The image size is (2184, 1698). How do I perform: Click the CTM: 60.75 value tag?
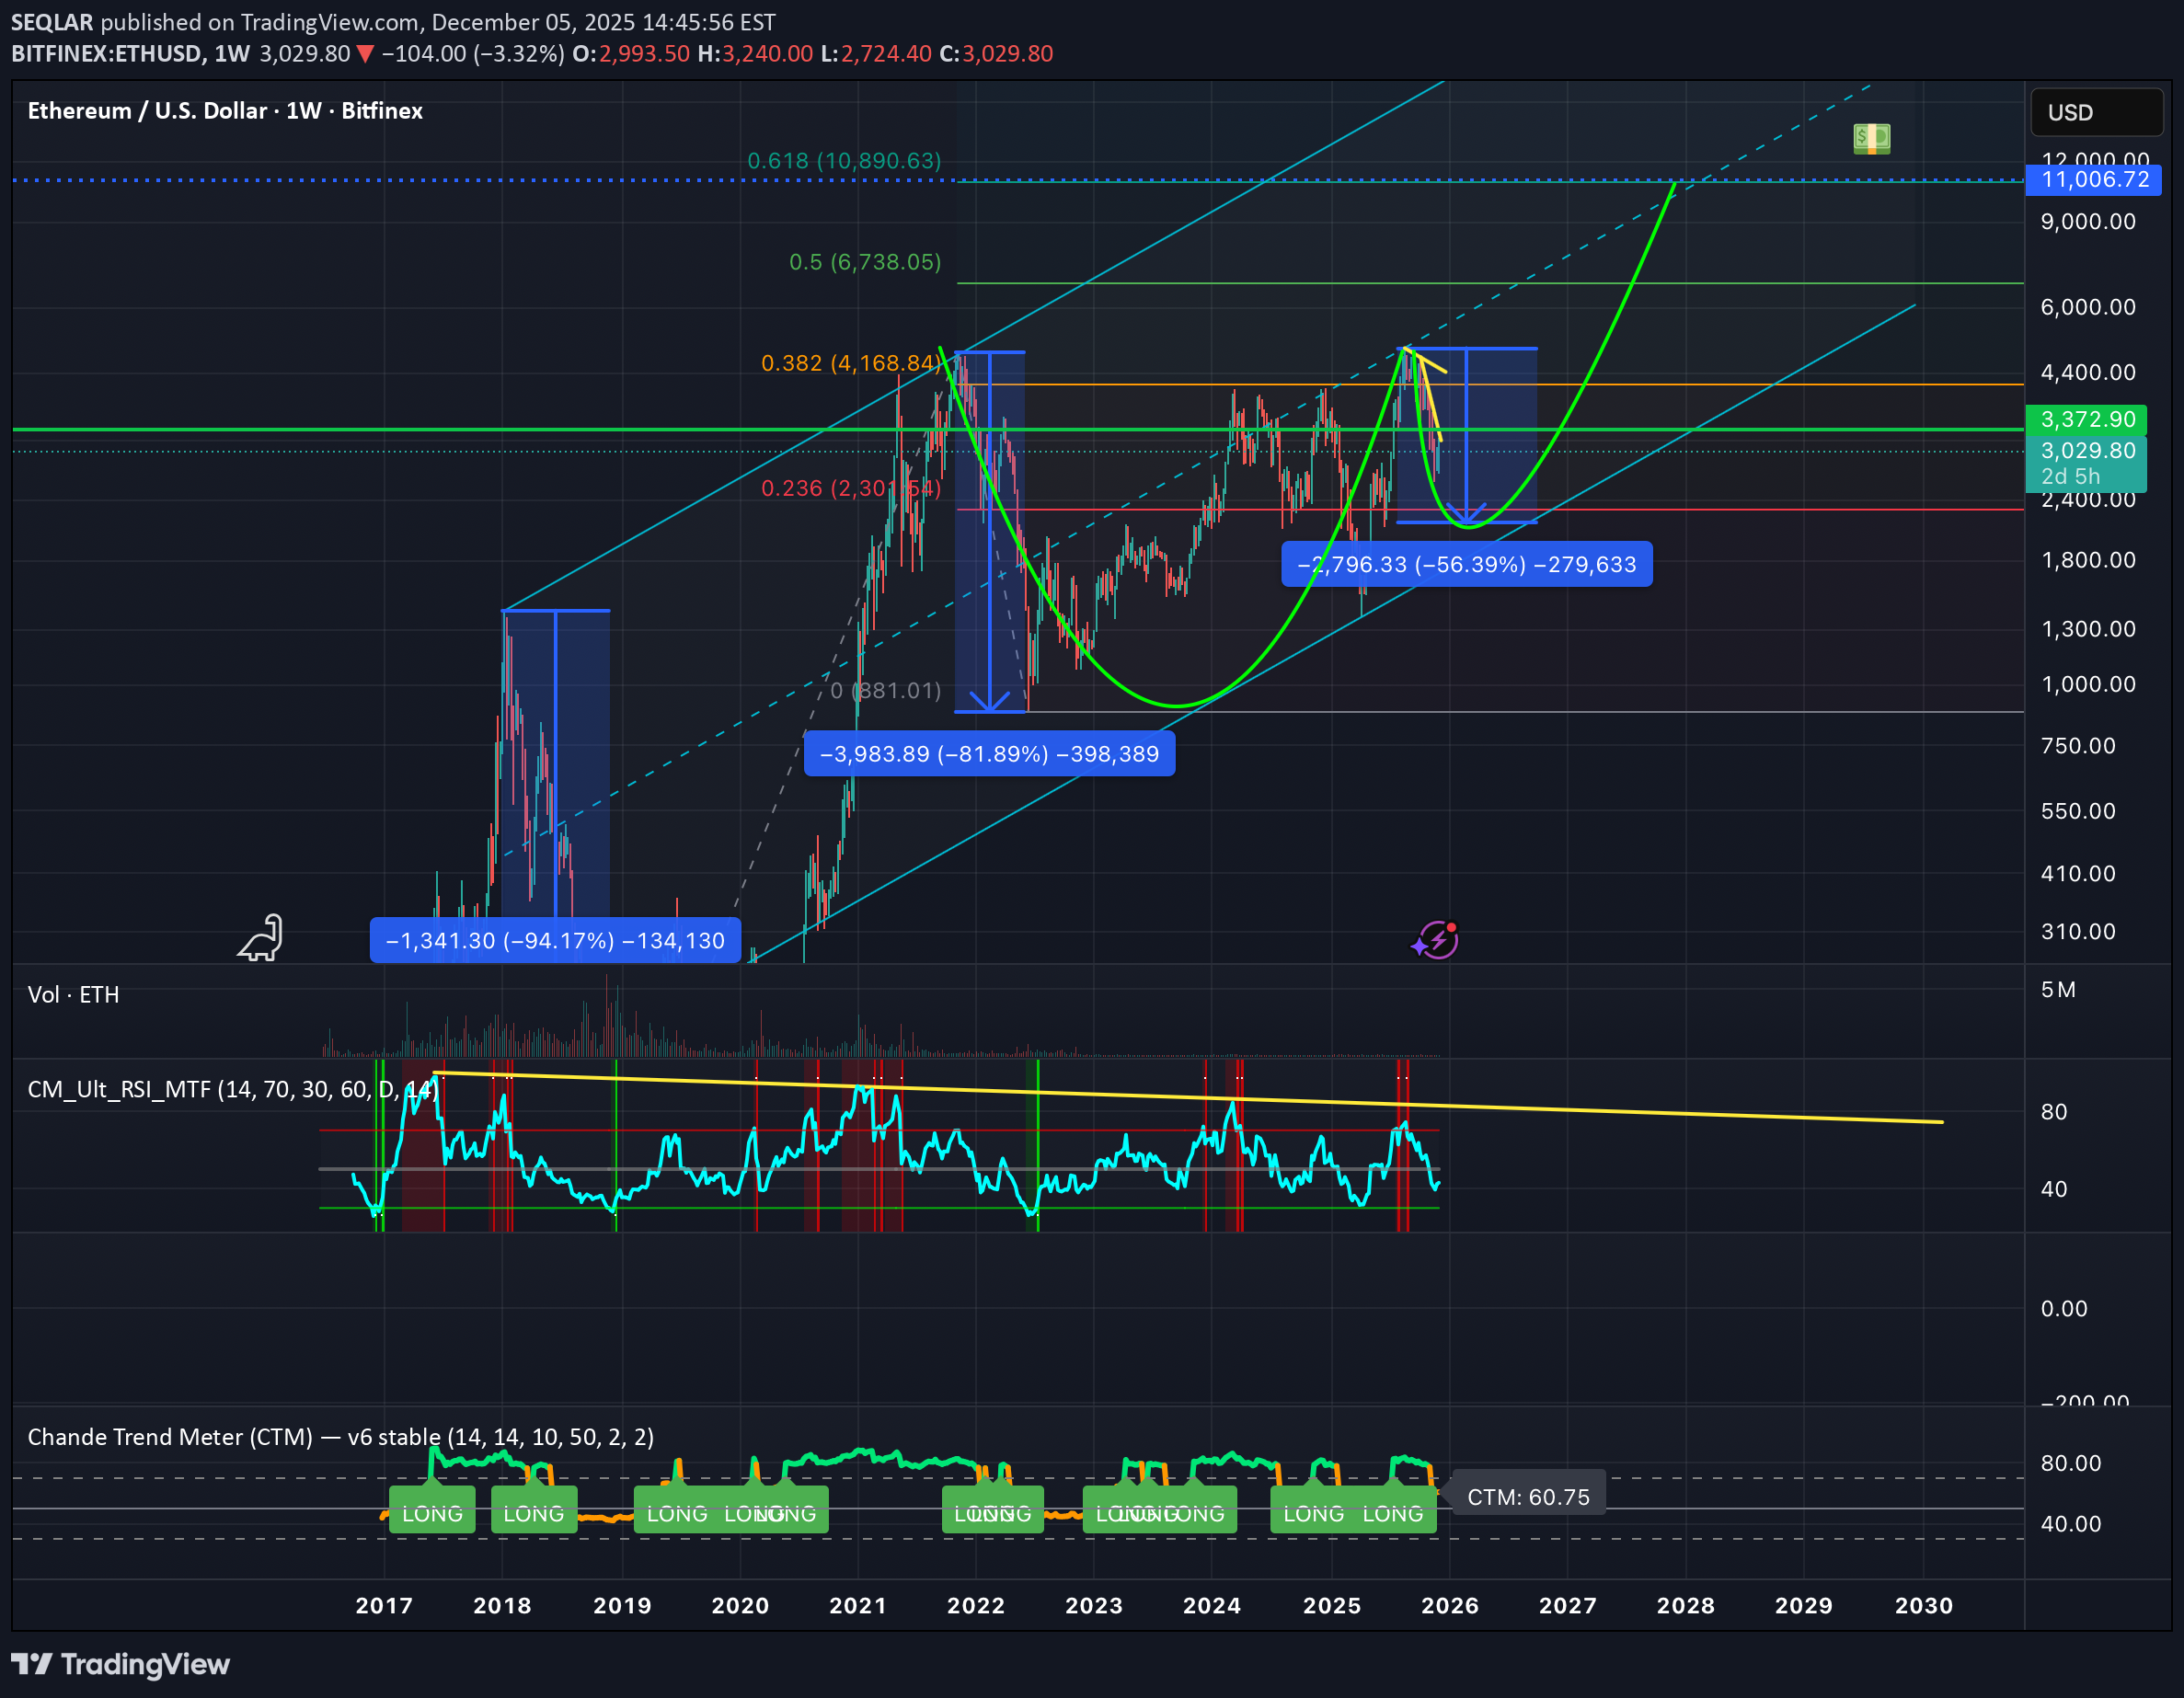click(x=1527, y=1497)
